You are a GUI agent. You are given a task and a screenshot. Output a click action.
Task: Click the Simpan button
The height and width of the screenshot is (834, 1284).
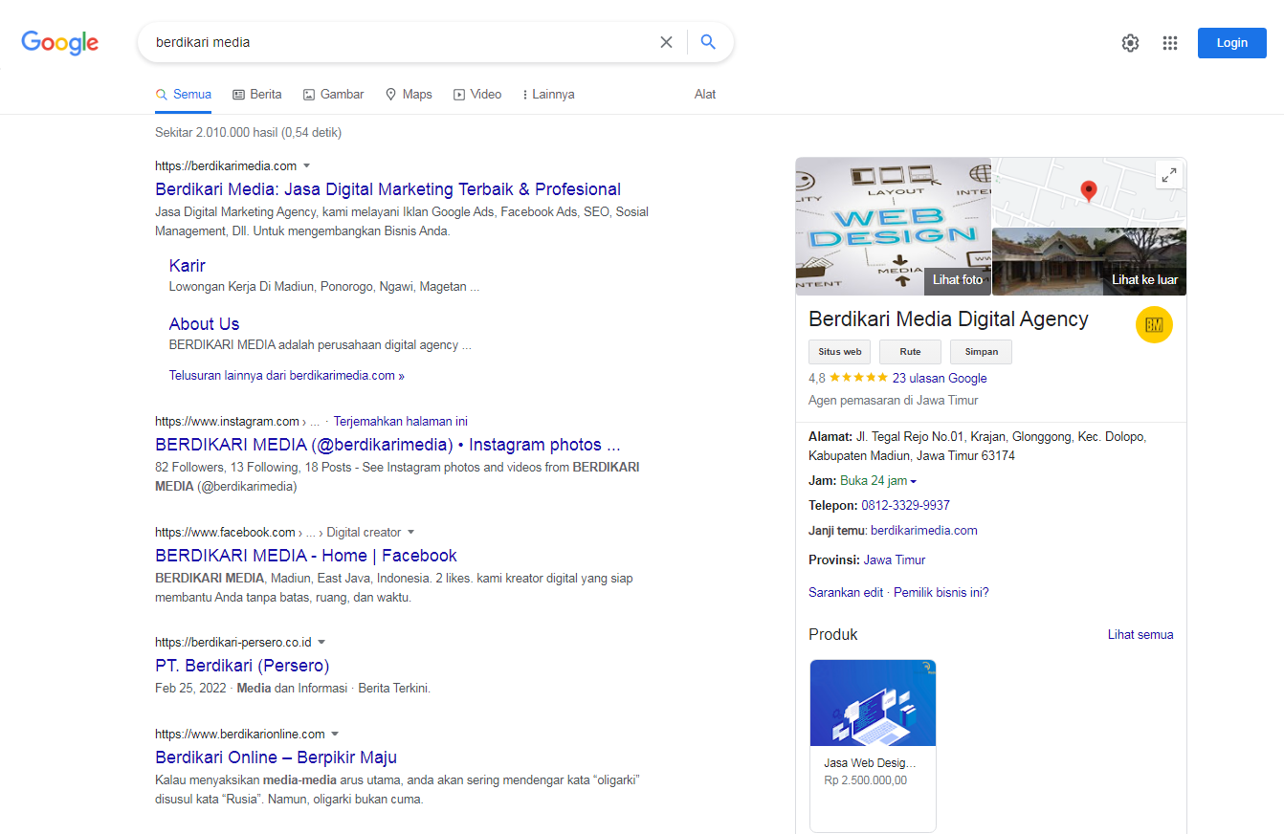pos(981,352)
